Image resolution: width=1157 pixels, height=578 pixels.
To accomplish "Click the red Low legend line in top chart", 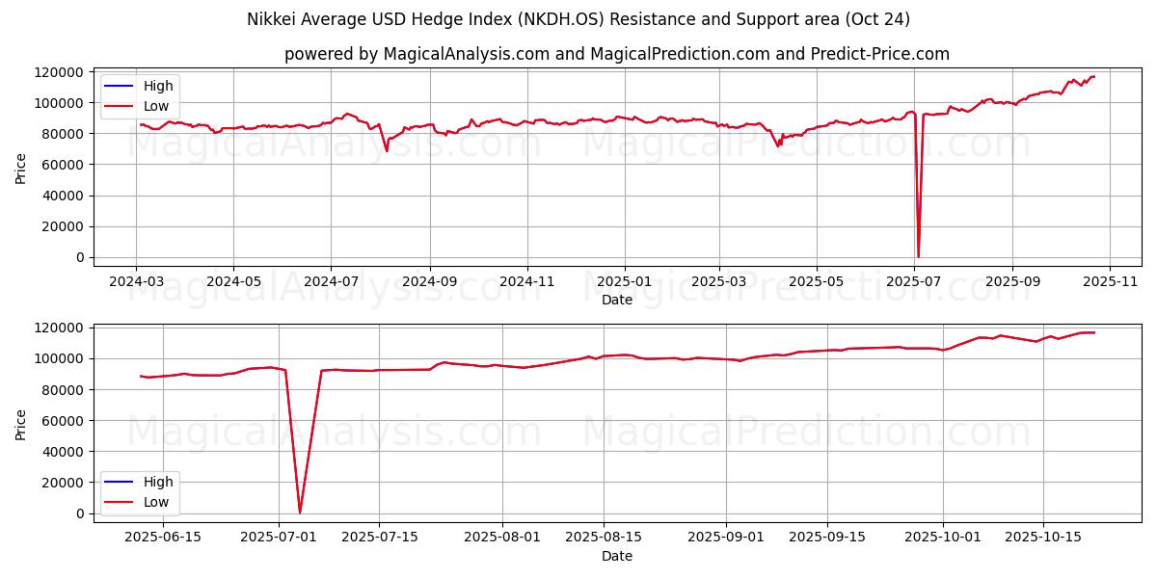I will point(120,106).
